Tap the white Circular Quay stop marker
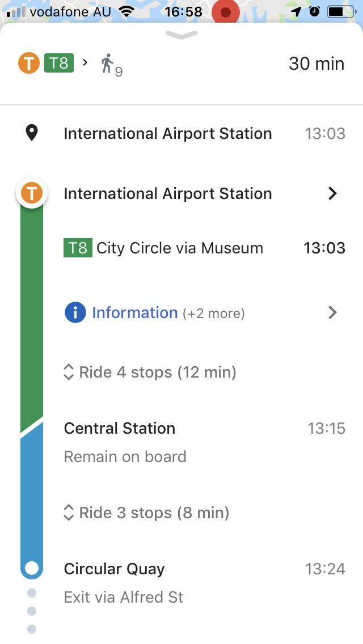Image resolution: width=363 pixels, height=644 pixels. click(x=32, y=567)
